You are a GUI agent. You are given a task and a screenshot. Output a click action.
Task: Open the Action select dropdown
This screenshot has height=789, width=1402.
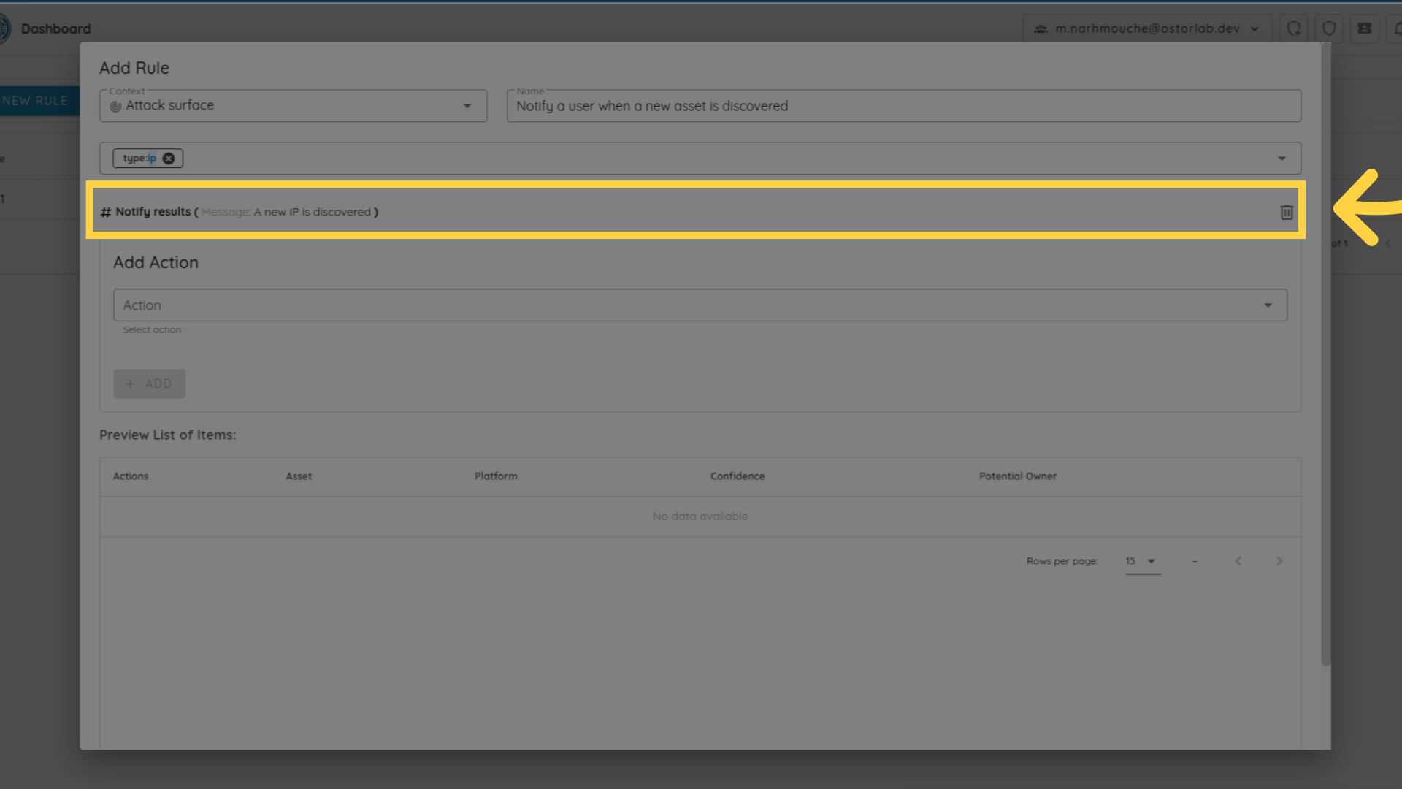click(x=1268, y=305)
